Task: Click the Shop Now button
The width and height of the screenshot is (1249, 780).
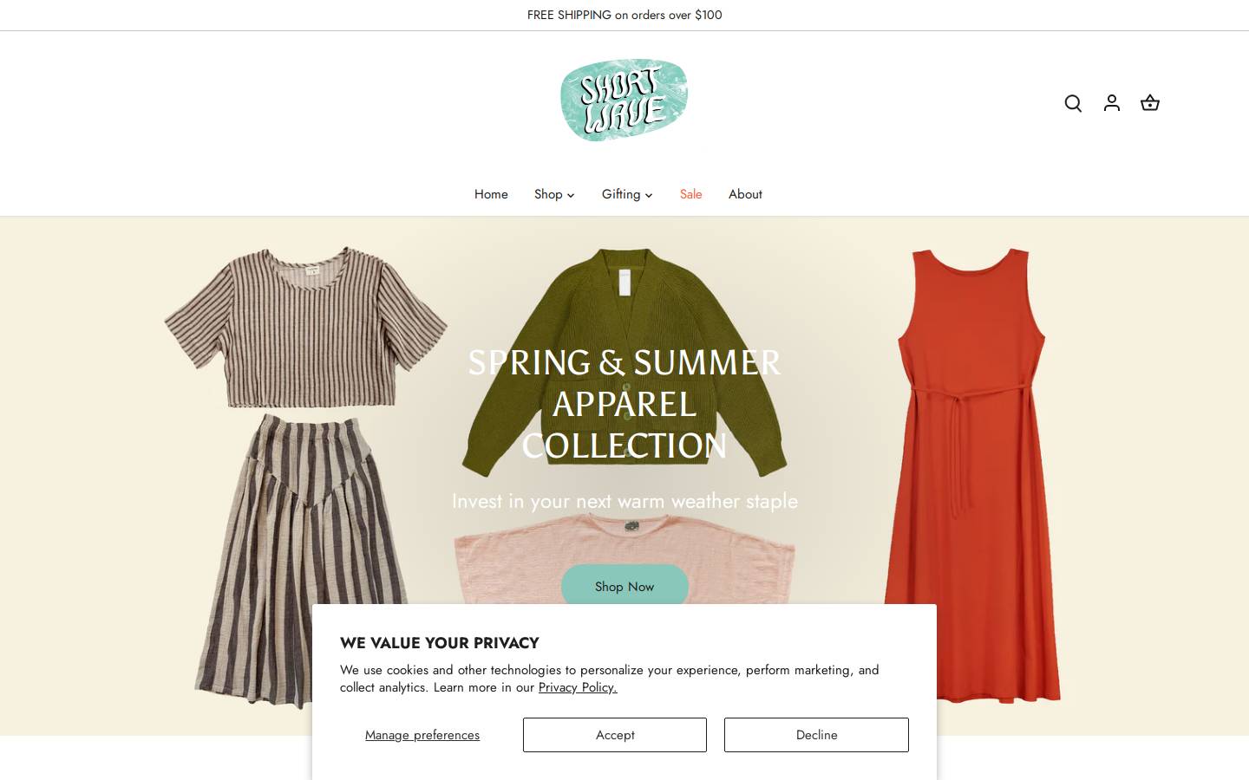Action: point(624,585)
